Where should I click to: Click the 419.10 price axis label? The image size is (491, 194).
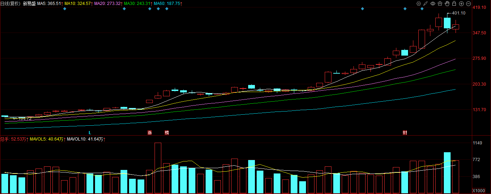479,7
